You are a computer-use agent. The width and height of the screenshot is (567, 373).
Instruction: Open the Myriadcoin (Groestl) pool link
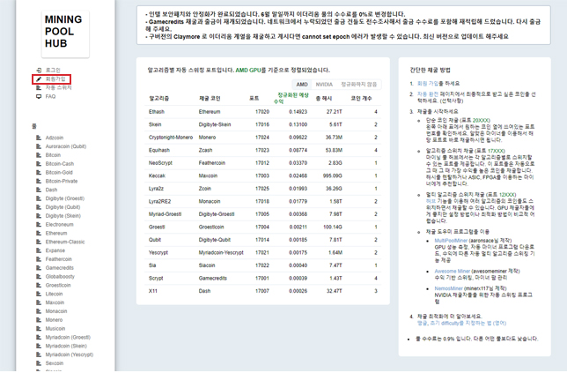[68, 337]
